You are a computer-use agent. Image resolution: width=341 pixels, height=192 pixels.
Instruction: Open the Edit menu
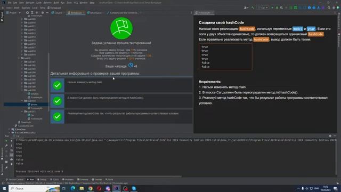(x=15, y=3)
